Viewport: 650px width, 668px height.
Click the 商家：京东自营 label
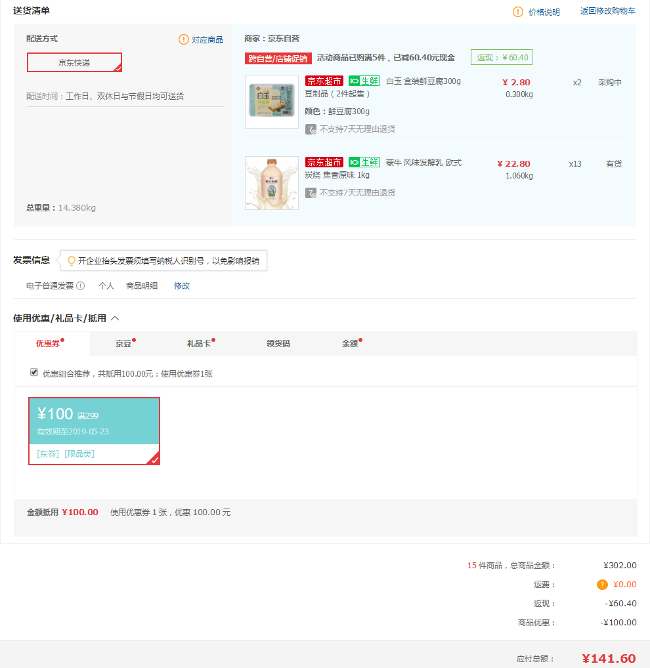(x=272, y=39)
